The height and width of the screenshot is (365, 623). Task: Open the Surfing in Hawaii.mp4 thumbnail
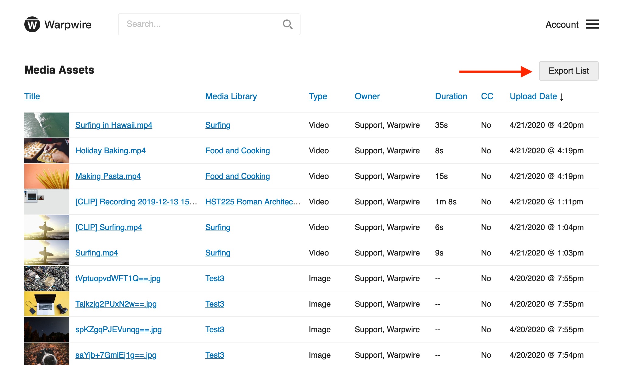pyautogui.click(x=47, y=125)
